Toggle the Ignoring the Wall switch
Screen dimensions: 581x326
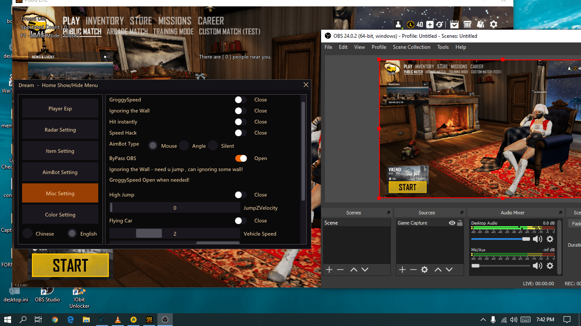pyautogui.click(x=240, y=111)
